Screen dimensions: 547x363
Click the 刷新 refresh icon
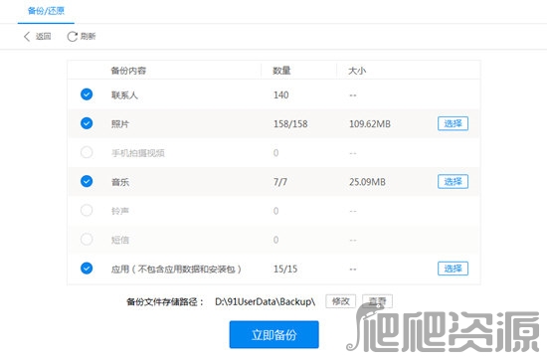pos(73,36)
